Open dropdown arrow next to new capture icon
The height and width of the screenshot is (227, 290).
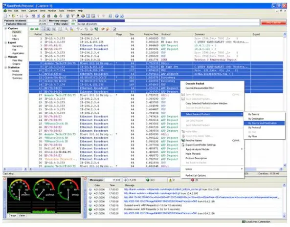[9, 16]
